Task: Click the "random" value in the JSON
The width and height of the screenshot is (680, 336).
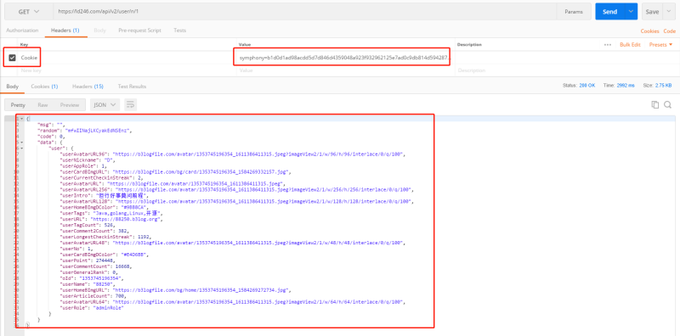Action: (x=98, y=130)
